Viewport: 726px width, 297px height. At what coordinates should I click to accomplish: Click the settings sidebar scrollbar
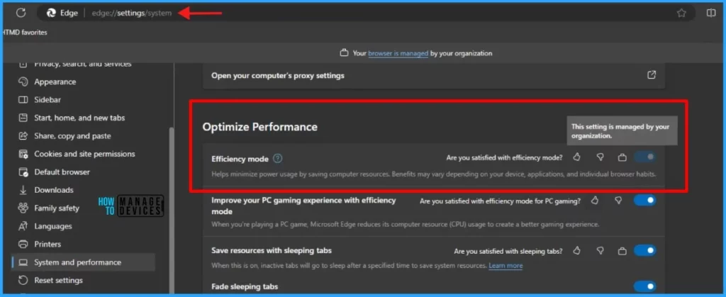[172, 211]
